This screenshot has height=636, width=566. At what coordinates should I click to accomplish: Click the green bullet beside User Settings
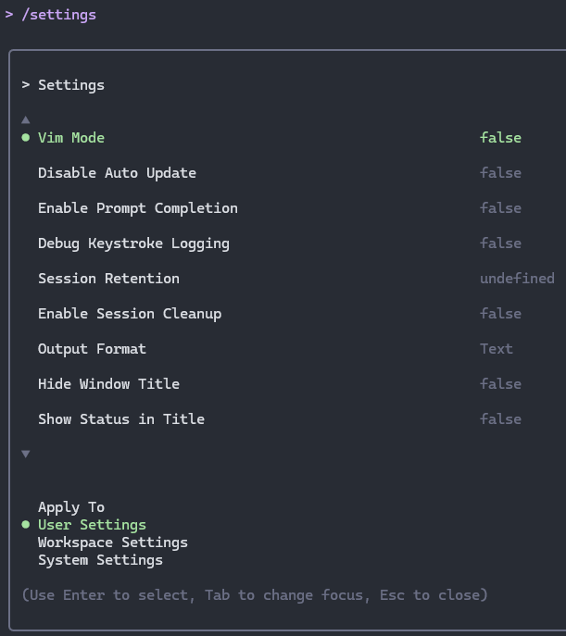click(x=26, y=525)
